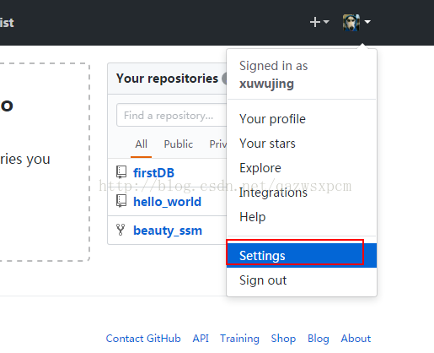
Task: Toggle the avatar dropdown arrow
Action: pos(367,22)
